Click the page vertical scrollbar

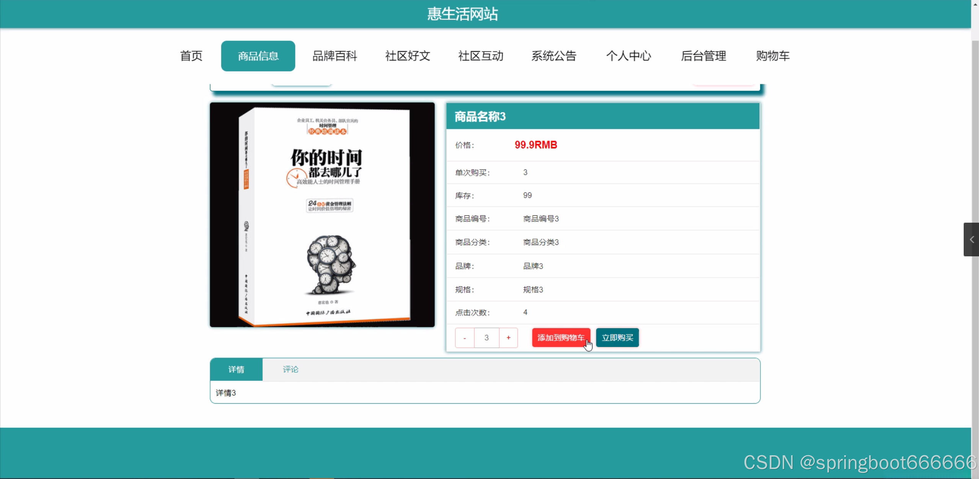coord(975,153)
